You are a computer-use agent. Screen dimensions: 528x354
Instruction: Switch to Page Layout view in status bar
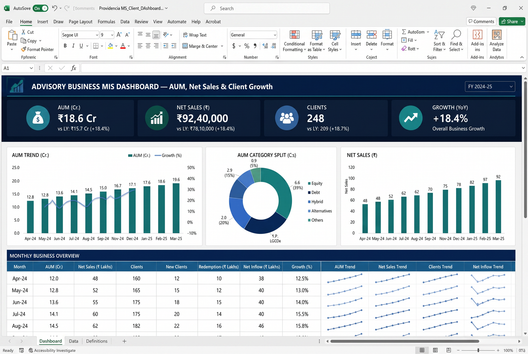click(x=435, y=350)
